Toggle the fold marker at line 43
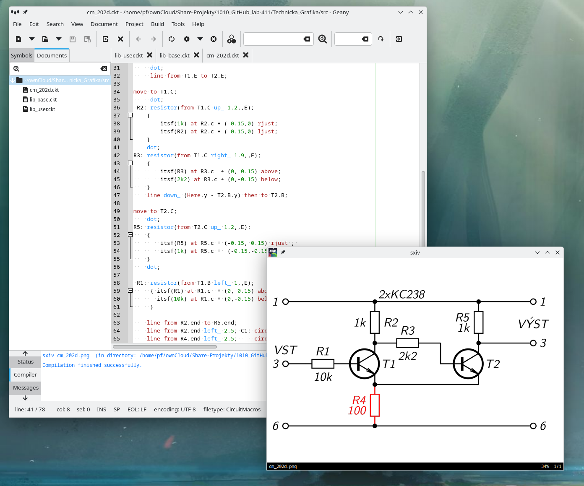Screen dimensions: 584x486 (130, 163)
